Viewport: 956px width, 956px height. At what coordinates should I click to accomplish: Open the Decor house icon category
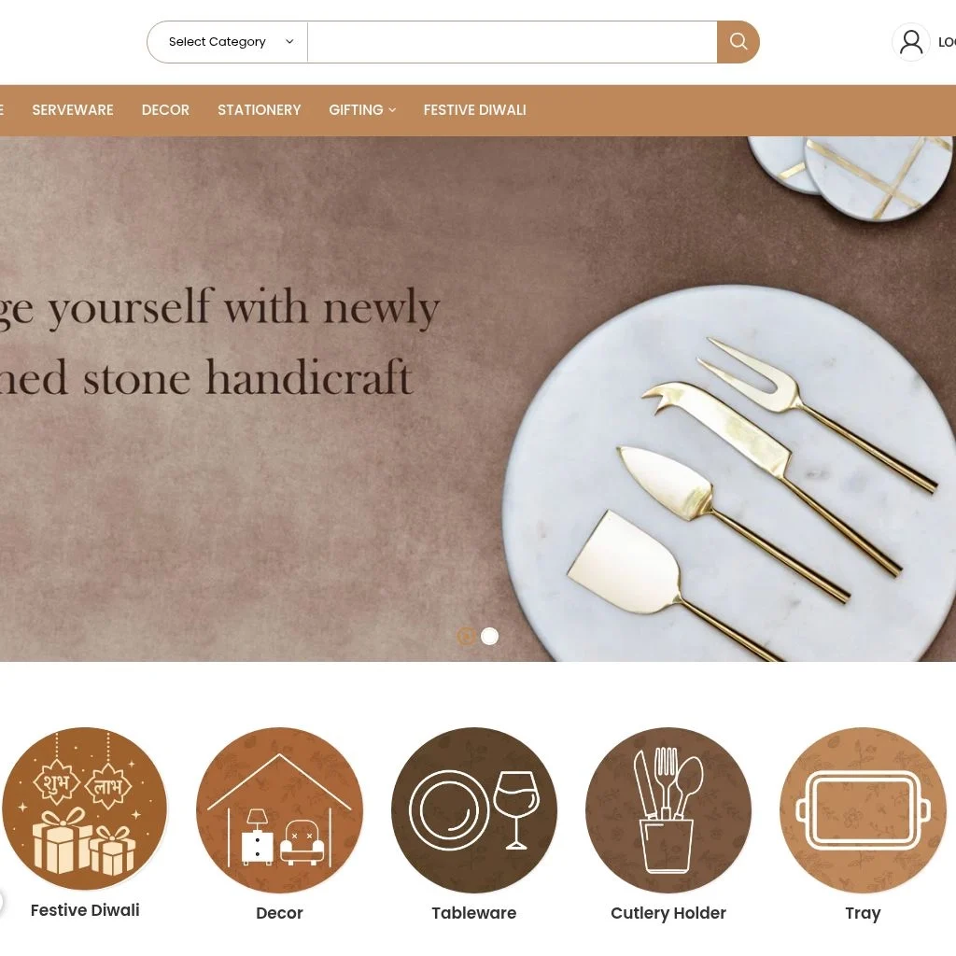(x=279, y=809)
